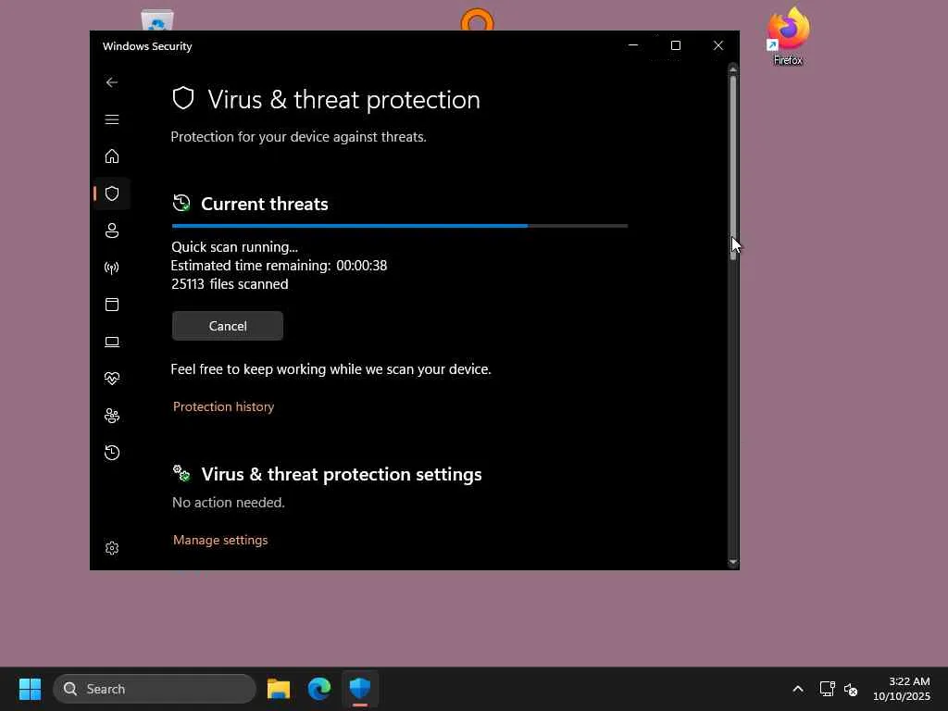
Task: Click the Virus & threat protection heading
Action: point(344,100)
